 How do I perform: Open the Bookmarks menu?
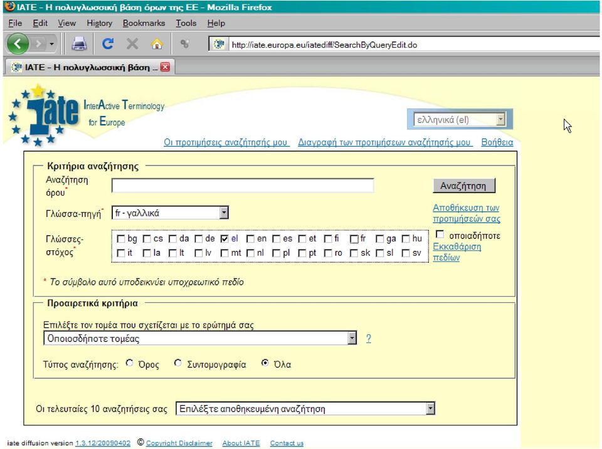pos(144,23)
